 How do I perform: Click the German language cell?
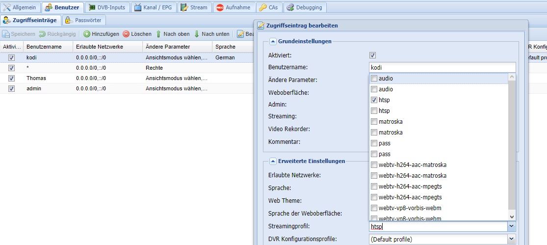(233, 57)
